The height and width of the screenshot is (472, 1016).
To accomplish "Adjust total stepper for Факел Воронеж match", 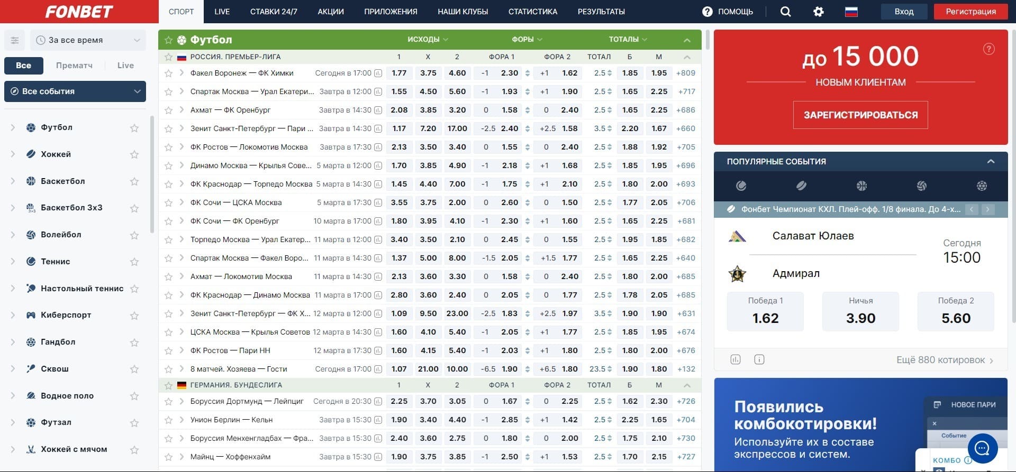I will (610, 73).
